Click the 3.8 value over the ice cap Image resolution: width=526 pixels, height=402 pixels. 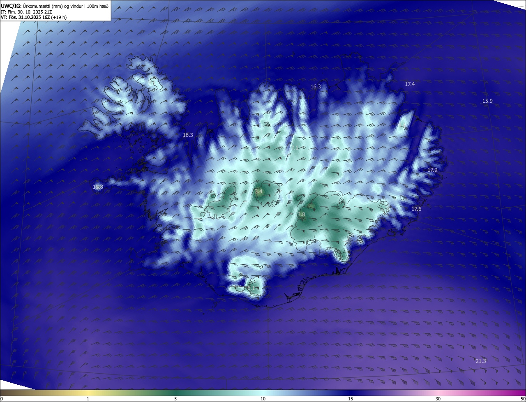tap(301, 215)
